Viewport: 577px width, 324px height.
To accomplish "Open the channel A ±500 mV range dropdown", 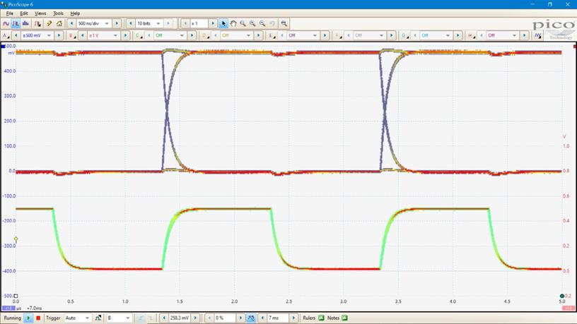I will [x=49, y=35].
